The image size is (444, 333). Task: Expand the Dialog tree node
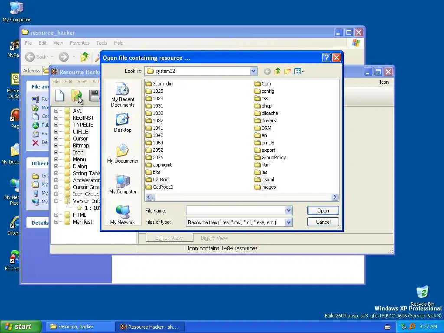coord(56,166)
